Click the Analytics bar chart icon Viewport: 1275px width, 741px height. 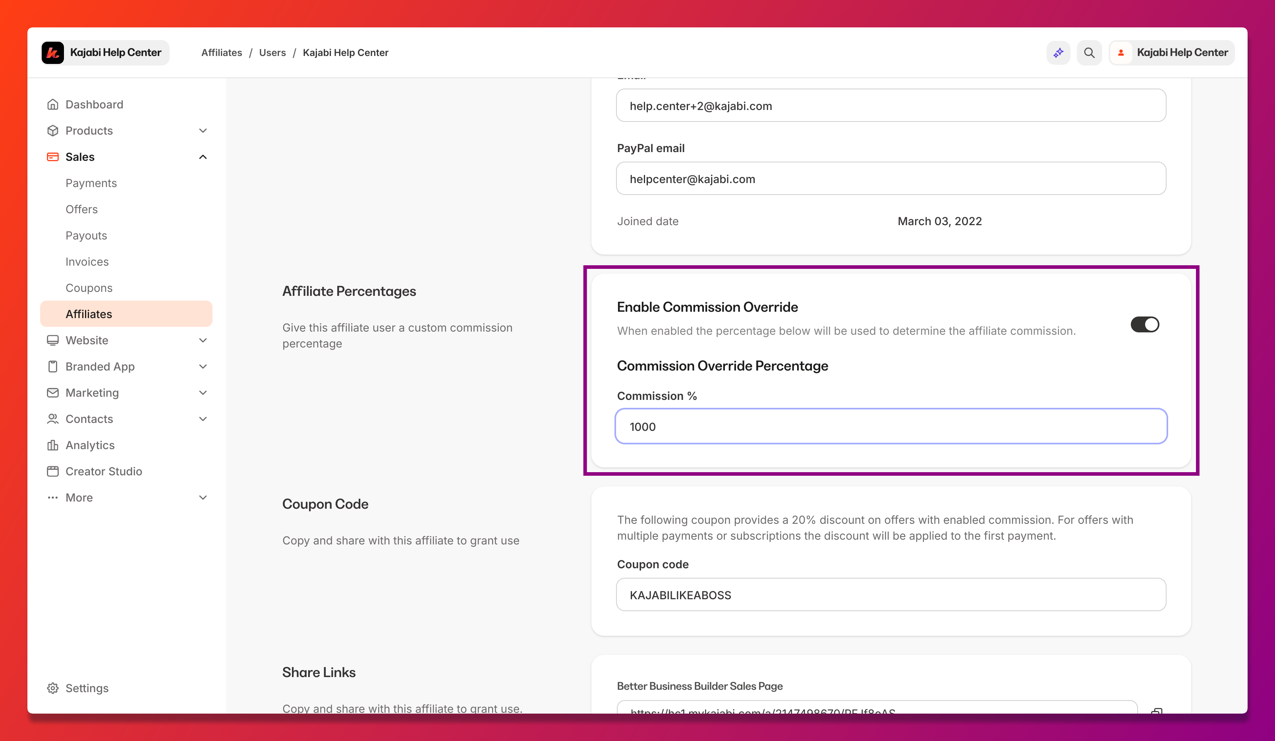point(52,445)
